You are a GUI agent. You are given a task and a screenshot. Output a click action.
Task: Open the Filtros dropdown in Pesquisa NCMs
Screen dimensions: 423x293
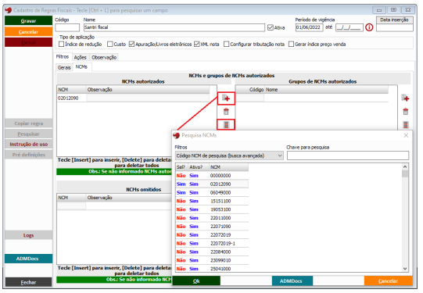[x=229, y=155]
